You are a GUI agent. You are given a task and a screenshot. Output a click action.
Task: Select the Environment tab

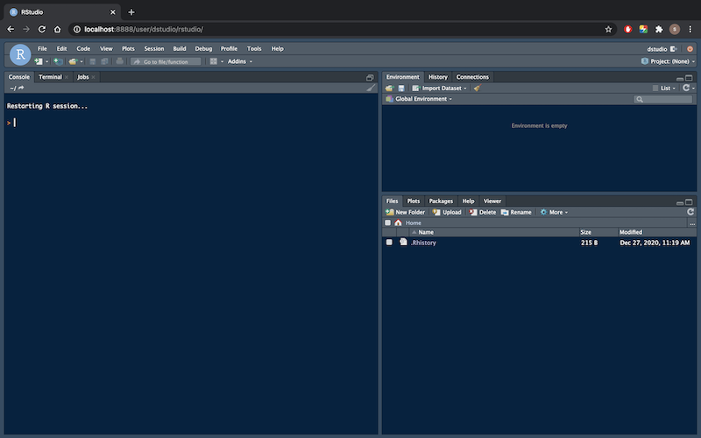(402, 77)
